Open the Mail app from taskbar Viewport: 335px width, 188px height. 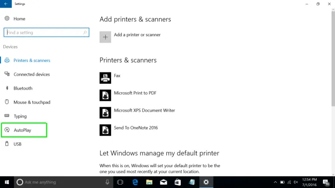pyautogui.click(x=163, y=182)
